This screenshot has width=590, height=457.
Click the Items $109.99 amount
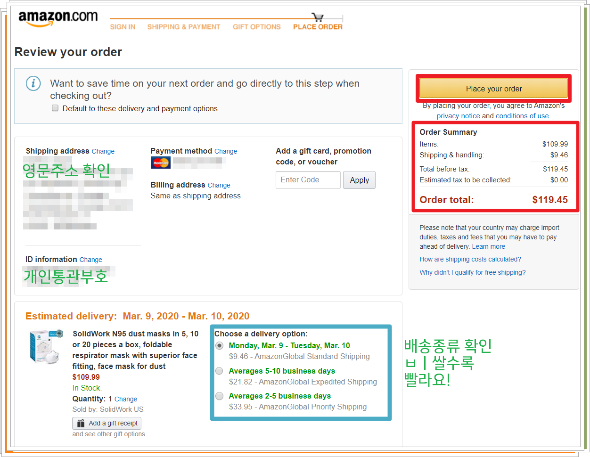(x=555, y=144)
